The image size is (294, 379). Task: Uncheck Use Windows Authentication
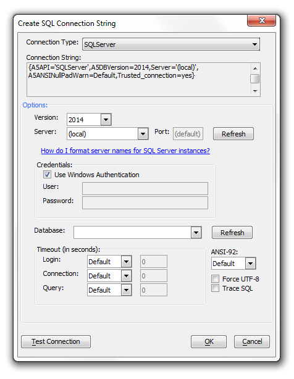pos(47,175)
